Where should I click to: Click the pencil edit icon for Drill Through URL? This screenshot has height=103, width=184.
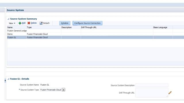(170, 93)
